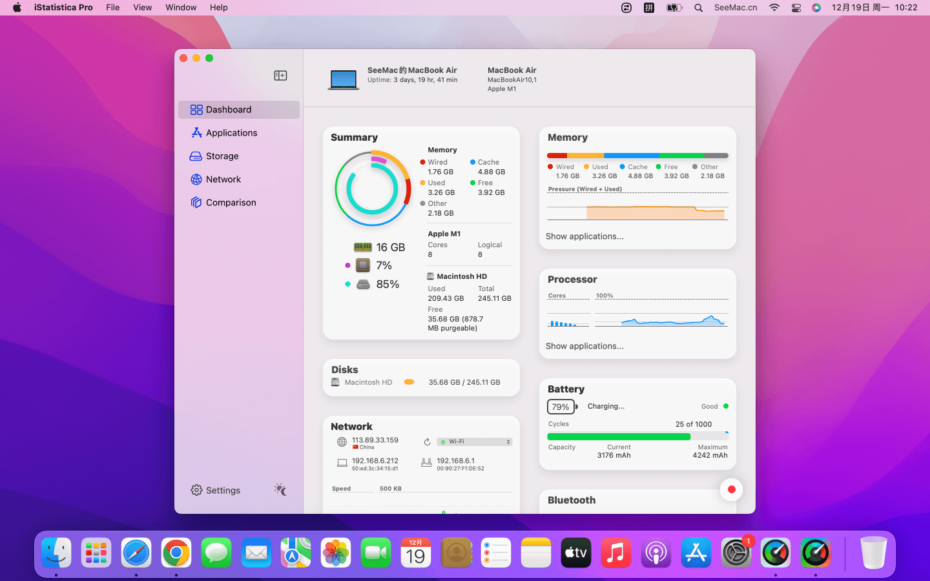Open the Dashboard section

(239, 110)
